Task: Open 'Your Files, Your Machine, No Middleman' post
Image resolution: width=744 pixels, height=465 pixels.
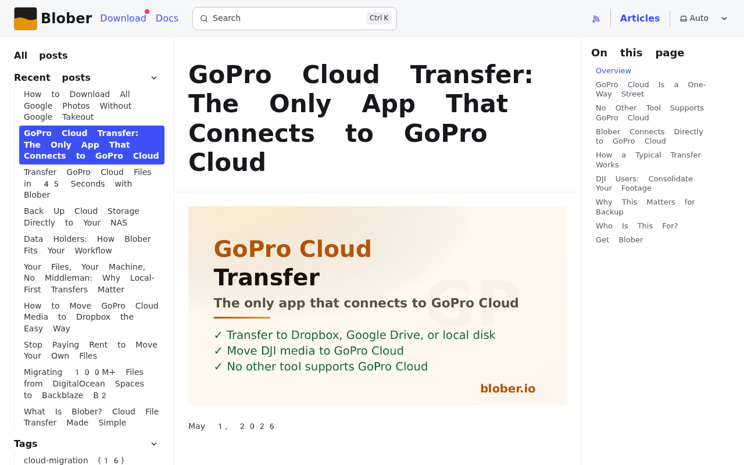Action: point(92,278)
